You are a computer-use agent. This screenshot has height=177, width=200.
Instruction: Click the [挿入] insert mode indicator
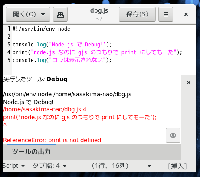177,166
